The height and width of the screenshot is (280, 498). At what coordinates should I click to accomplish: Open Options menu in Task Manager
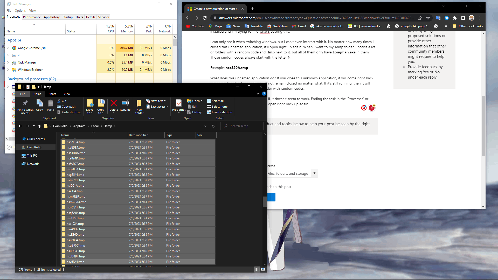[20, 11]
